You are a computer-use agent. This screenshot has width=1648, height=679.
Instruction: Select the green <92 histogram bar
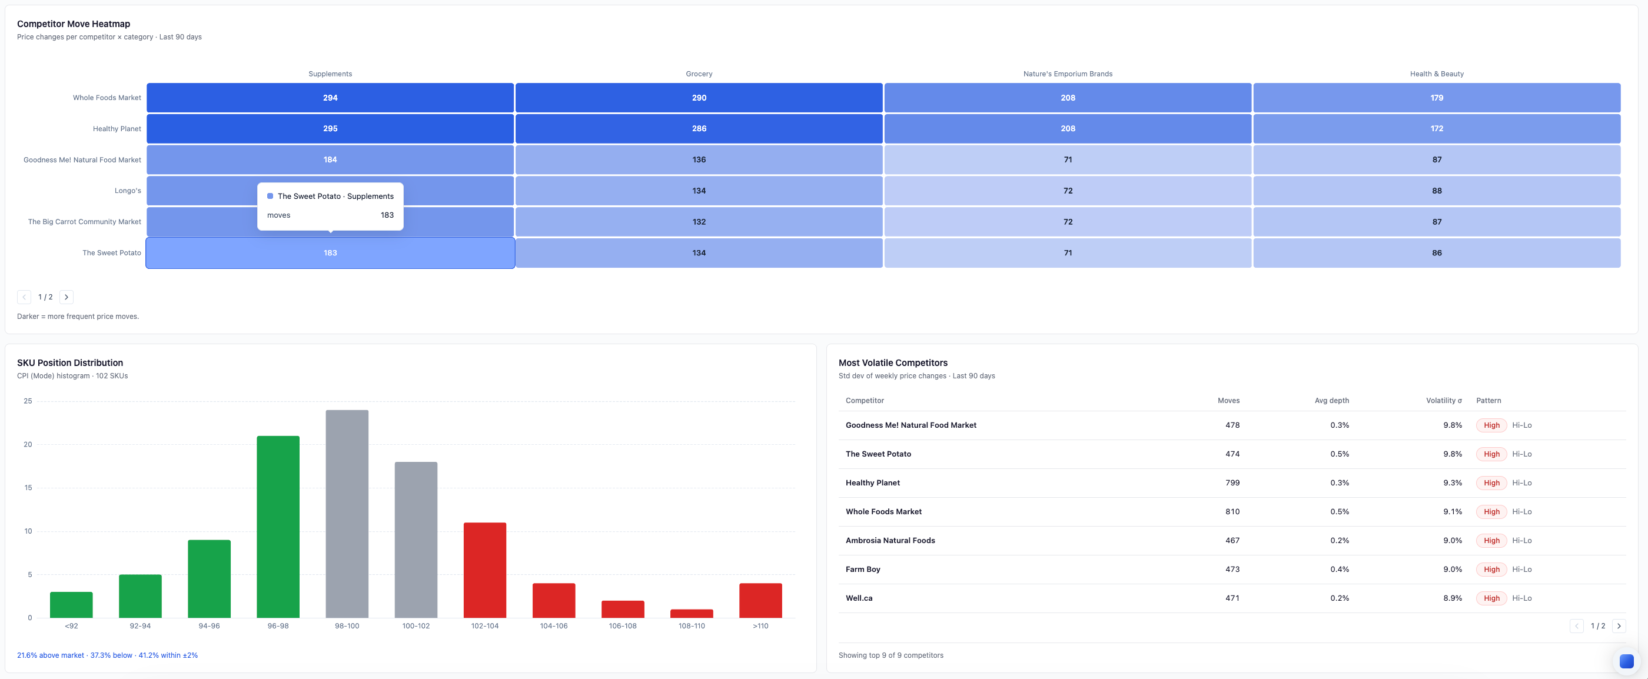point(71,605)
